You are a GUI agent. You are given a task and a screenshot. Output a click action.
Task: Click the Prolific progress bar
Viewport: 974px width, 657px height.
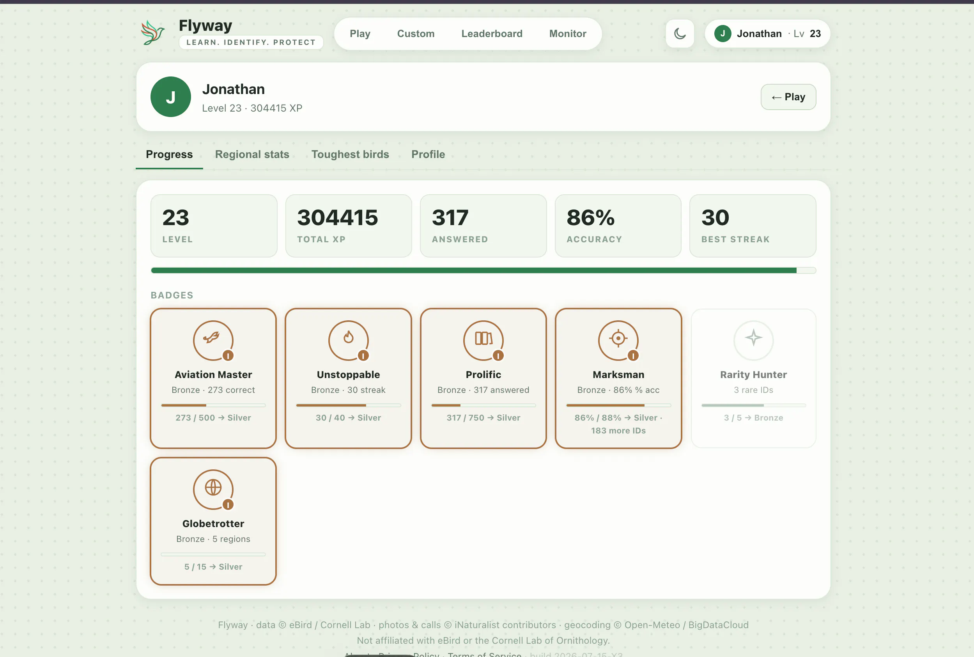coord(483,406)
